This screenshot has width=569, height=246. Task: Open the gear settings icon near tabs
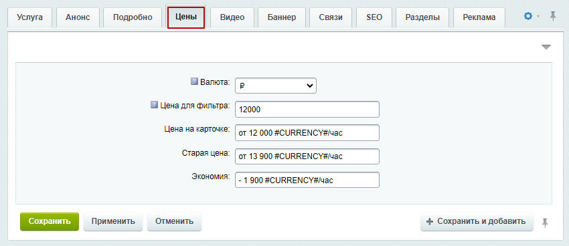pos(528,16)
